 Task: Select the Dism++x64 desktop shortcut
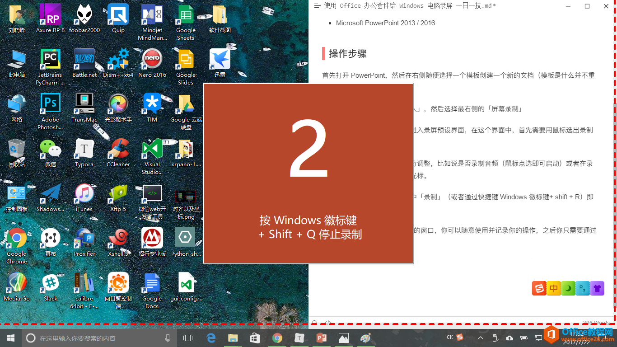click(118, 63)
